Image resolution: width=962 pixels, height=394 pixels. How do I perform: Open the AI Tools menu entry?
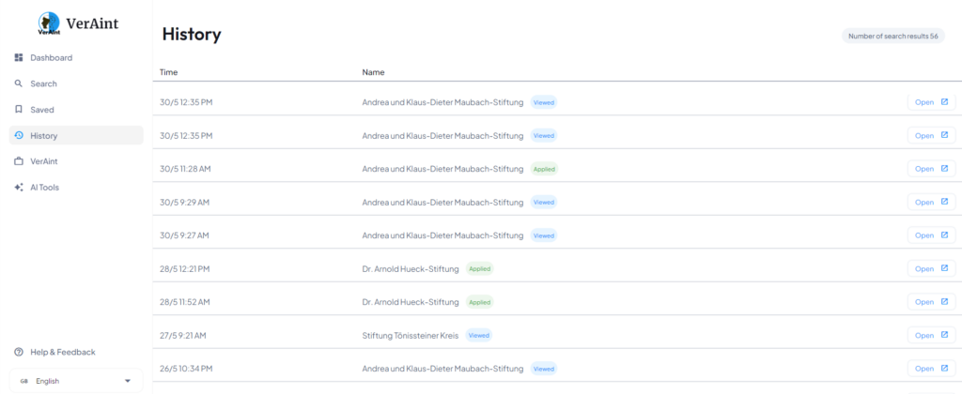coord(44,188)
